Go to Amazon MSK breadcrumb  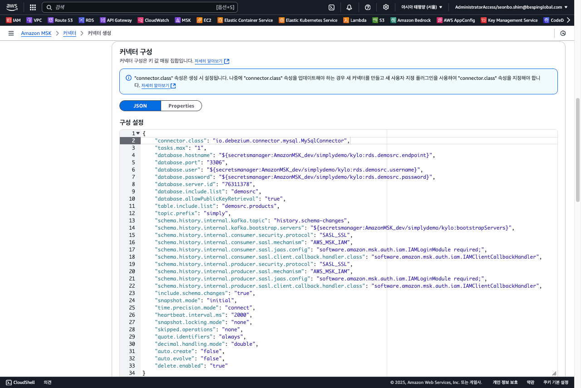[36, 34]
